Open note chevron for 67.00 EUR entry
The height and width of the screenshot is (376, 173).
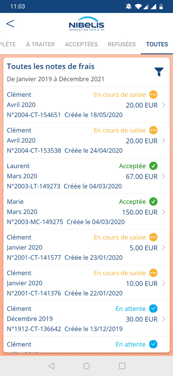(x=163, y=177)
